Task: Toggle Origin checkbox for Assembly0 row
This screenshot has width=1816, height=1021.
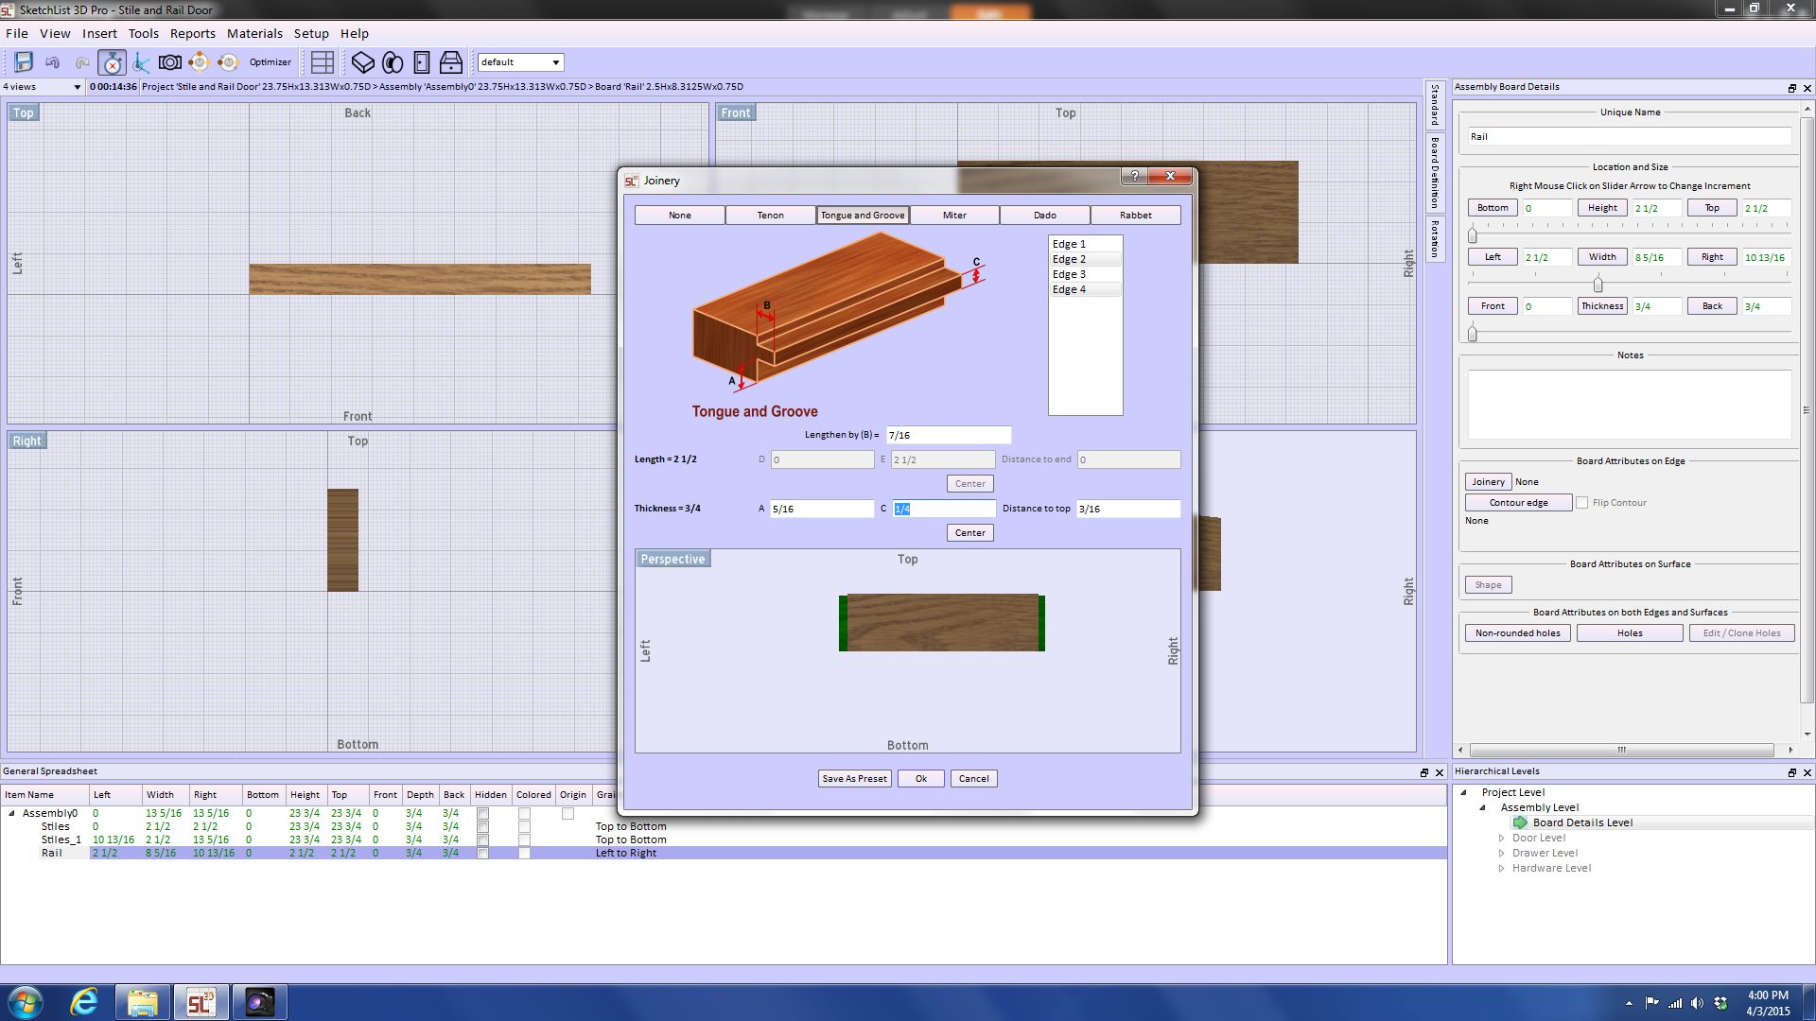Action: pos(567,813)
